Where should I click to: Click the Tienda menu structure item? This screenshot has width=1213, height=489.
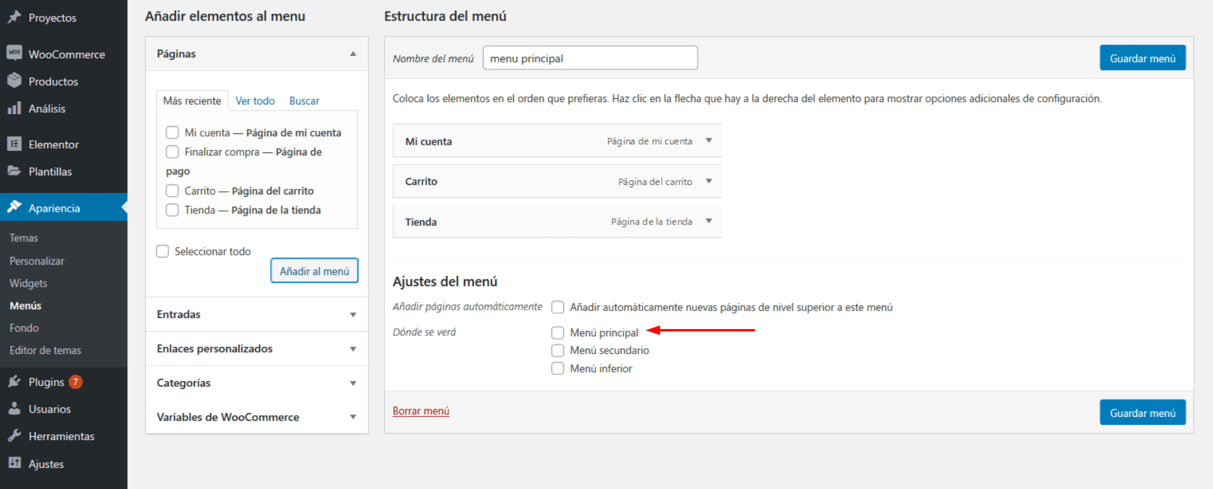pyautogui.click(x=557, y=221)
